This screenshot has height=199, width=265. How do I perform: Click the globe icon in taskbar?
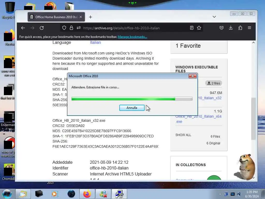pyautogui.click(x=71, y=194)
